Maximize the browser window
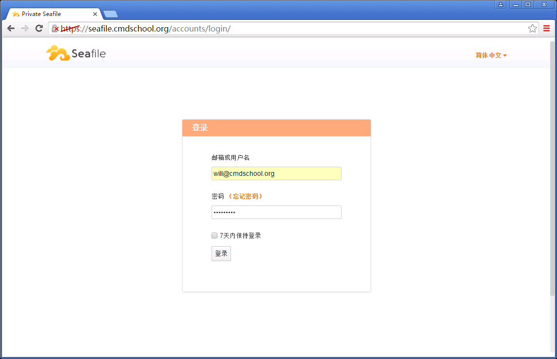Image resolution: width=557 pixels, height=359 pixels. 528,4
